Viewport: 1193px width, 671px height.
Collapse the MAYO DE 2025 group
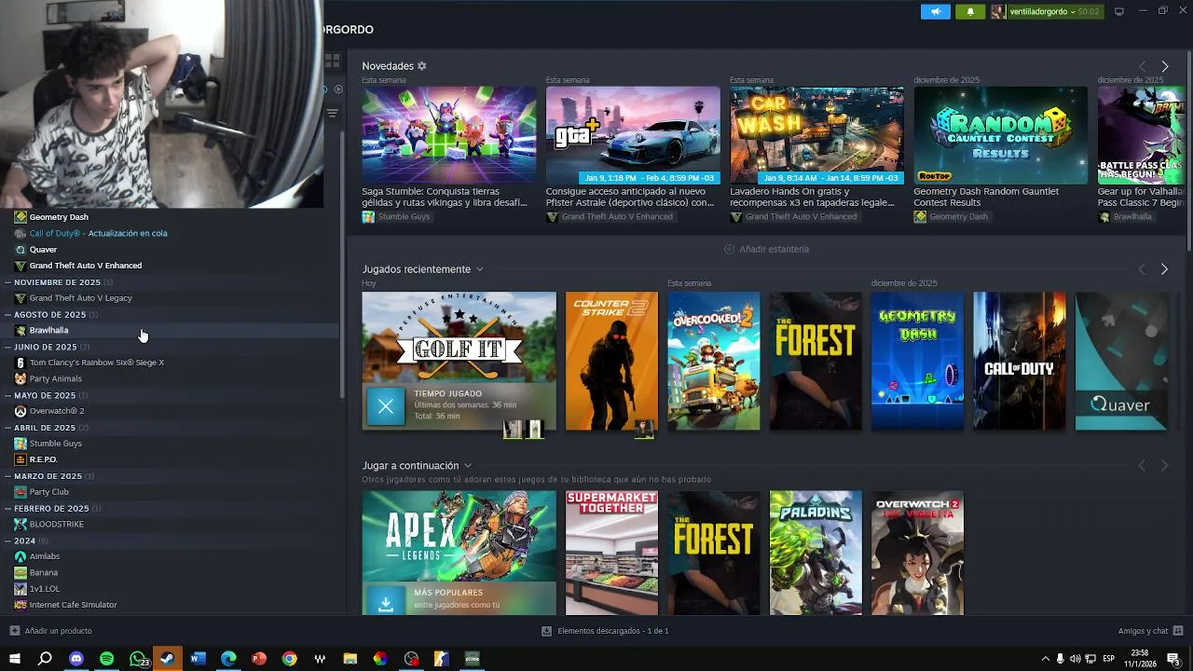pos(7,395)
